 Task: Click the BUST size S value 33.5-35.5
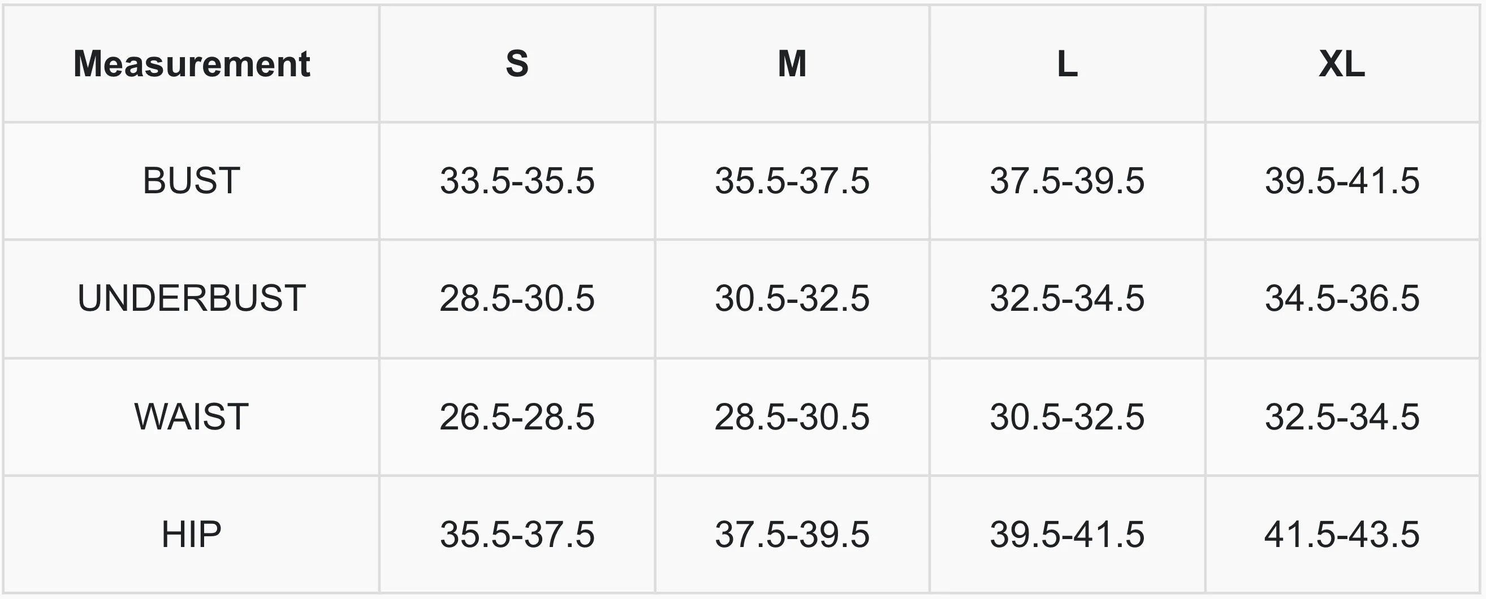tap(517, 181)
